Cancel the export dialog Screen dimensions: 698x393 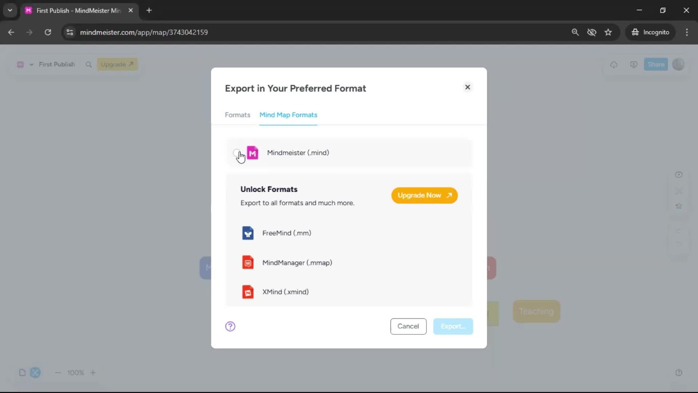click(x=408, y=326)
